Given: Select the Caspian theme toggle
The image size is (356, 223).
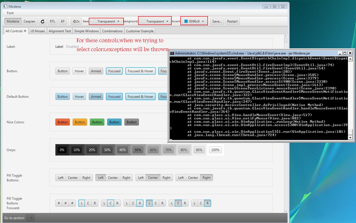Looking at the screenshot, I should 29,21.
